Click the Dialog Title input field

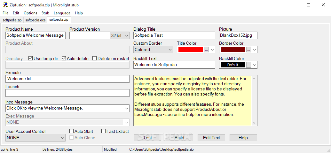(x=174, y=35)
